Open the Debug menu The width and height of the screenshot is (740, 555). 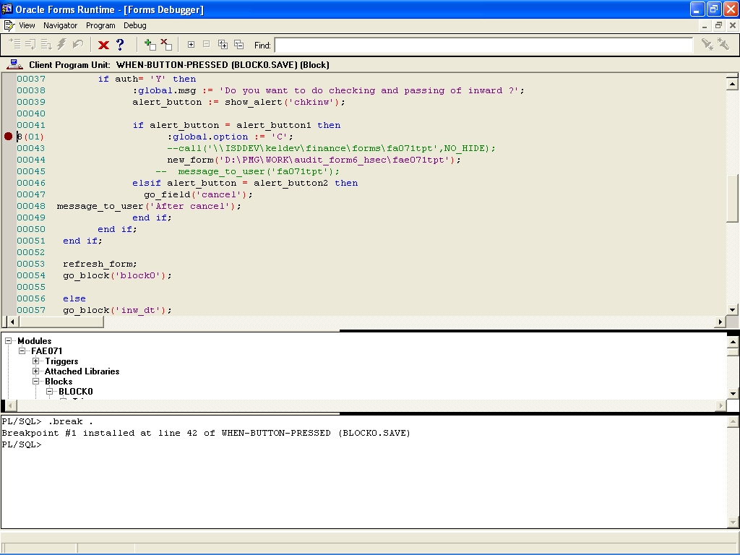[134, 25]
